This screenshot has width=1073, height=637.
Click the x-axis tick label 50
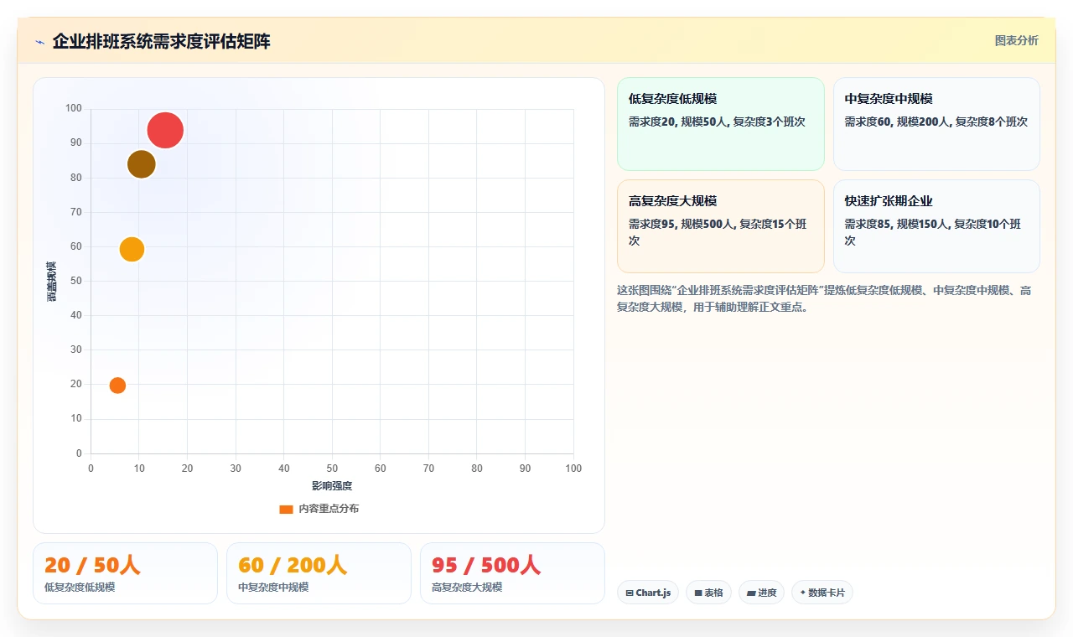[x=332, y=469]
